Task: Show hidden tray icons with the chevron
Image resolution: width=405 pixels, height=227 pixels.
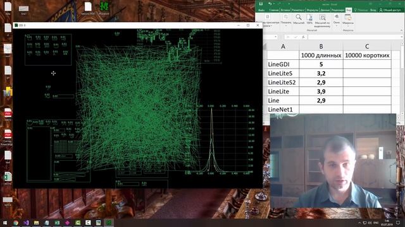Action: pos(359,223)
